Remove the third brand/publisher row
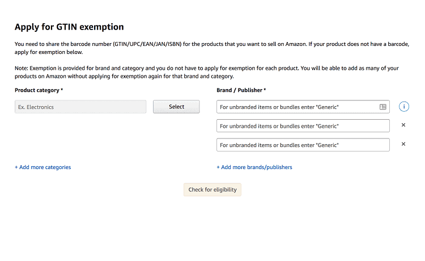Screen dimensions: 425x261 point(403,144)
